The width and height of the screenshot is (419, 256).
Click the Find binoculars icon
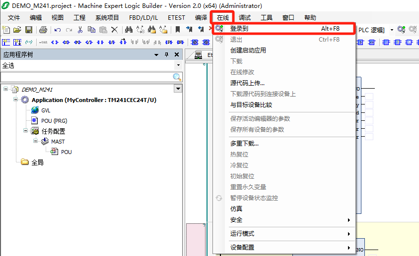point(129,30)
